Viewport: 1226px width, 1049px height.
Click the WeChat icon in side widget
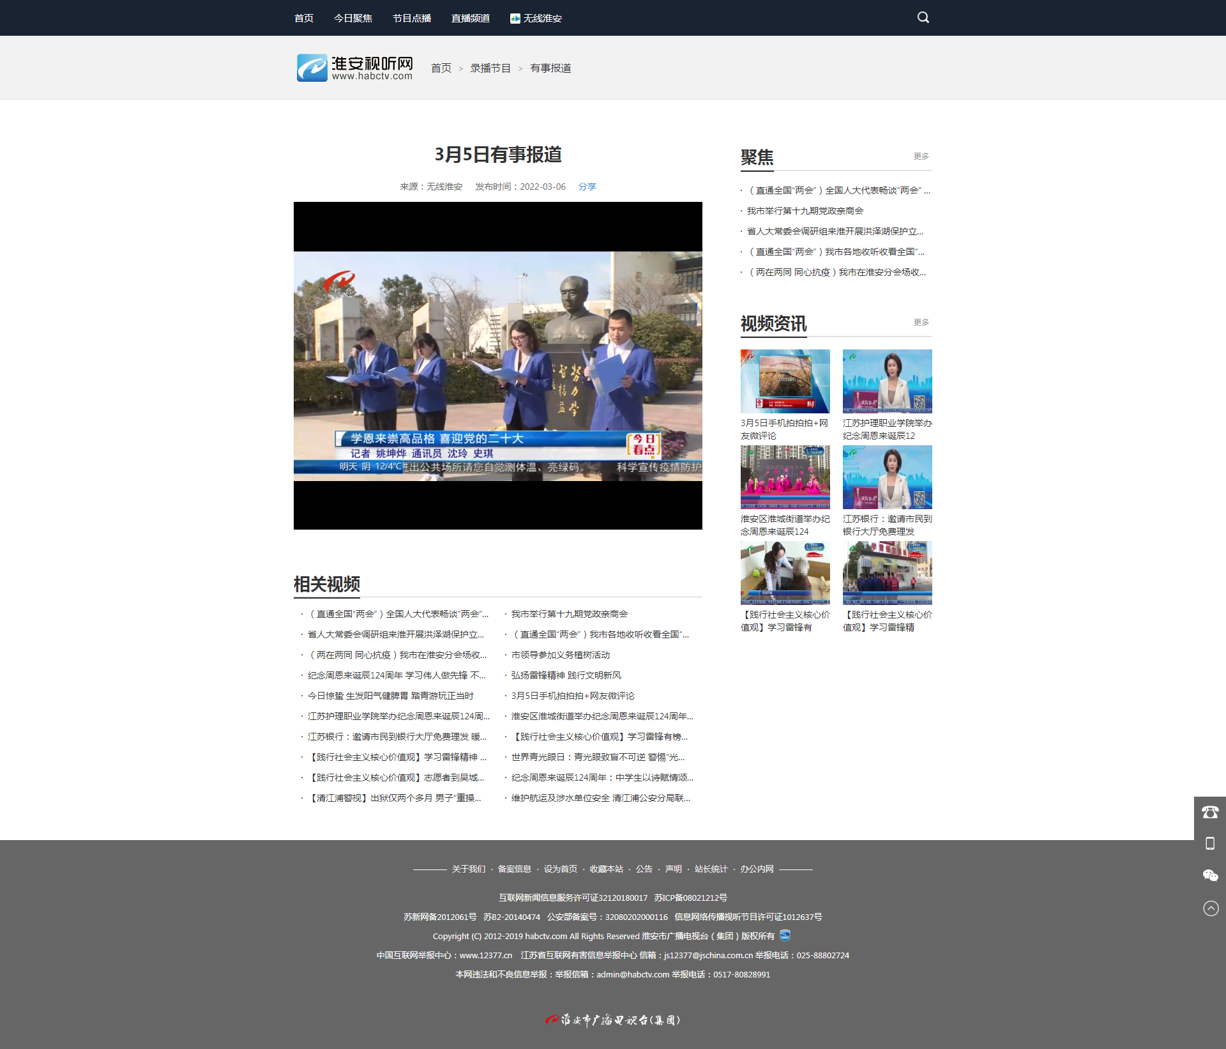point(1210,876)
